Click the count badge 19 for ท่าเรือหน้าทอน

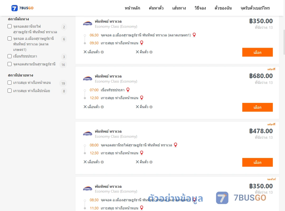(63, 83)
